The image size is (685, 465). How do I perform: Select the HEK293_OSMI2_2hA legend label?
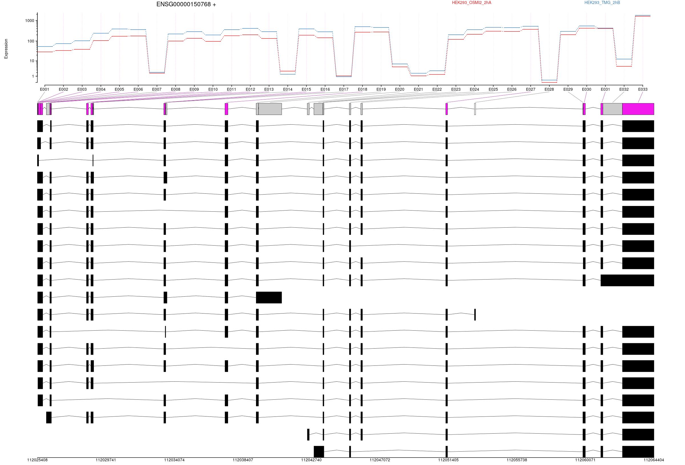472,3
